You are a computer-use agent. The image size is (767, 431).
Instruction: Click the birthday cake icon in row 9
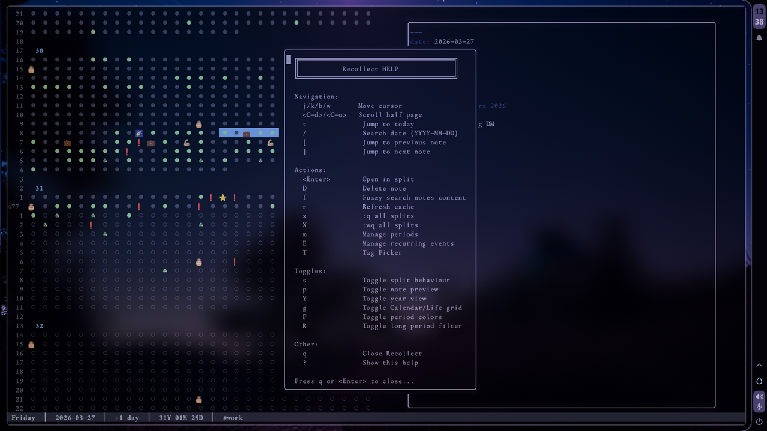tap(199, 124)
